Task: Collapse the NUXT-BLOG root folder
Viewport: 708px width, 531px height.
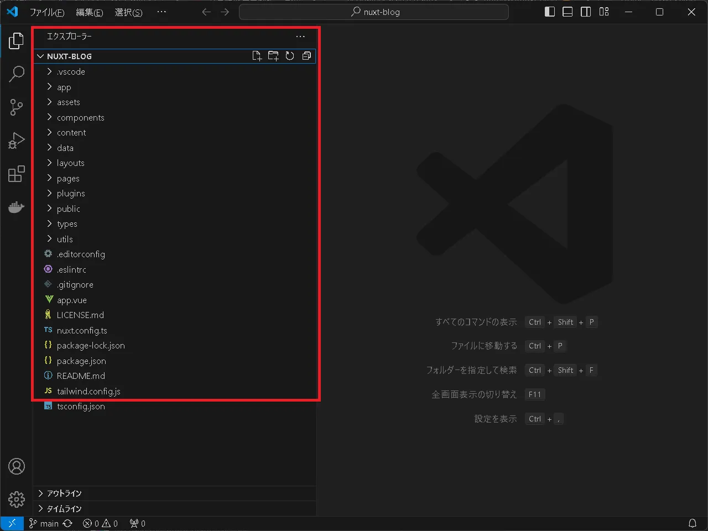Action: click(x=175, y=56)
